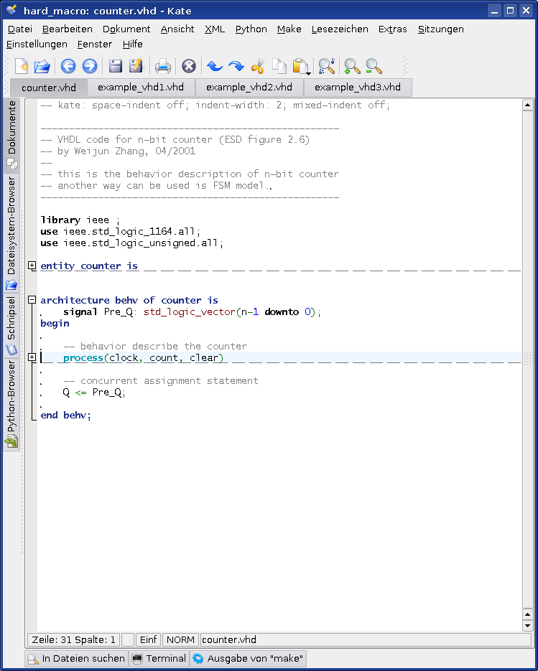Click counter.vhd filename in status bar

tap(229, 639)
